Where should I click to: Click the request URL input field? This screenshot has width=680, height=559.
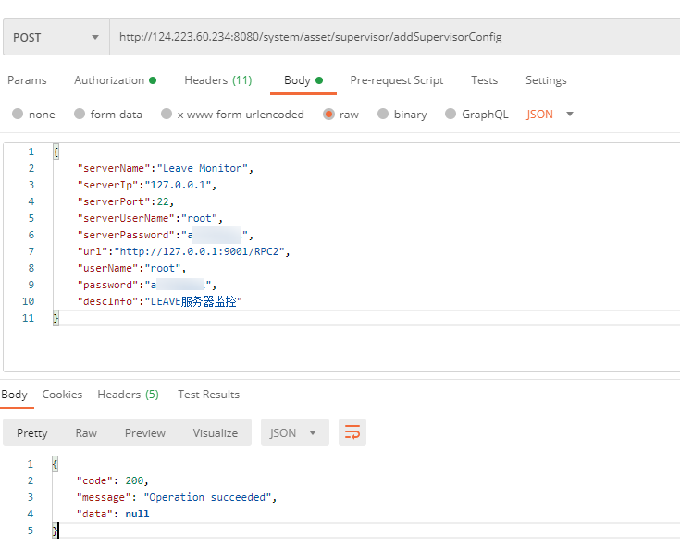coord(389,38)
